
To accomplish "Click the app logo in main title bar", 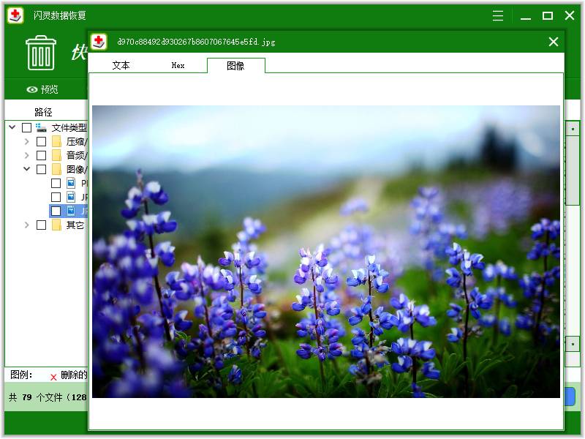I will (15, 15).
